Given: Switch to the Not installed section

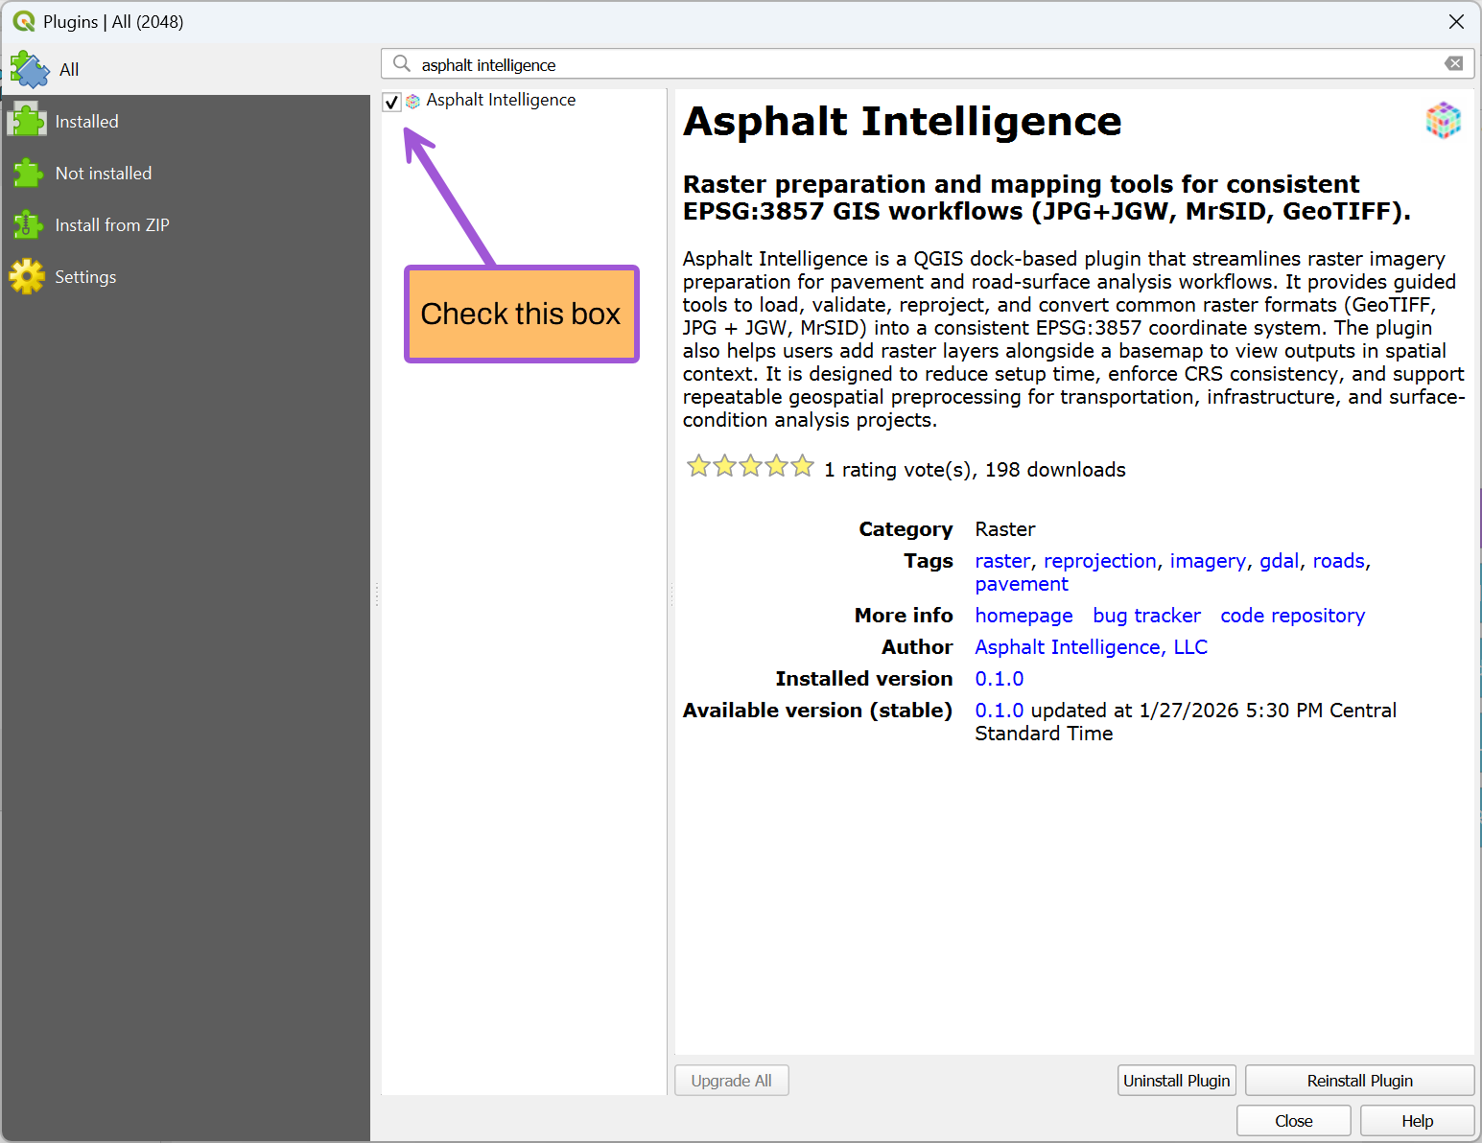Looking at the screenshot, I should (103, 173).
